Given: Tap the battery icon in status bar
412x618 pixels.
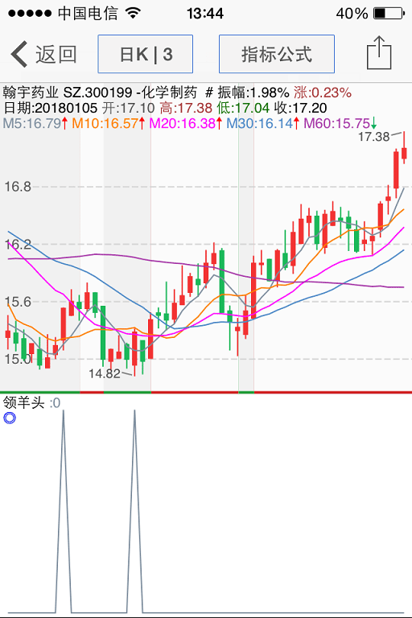Looking at the screenshot, I should coord(389,14).
